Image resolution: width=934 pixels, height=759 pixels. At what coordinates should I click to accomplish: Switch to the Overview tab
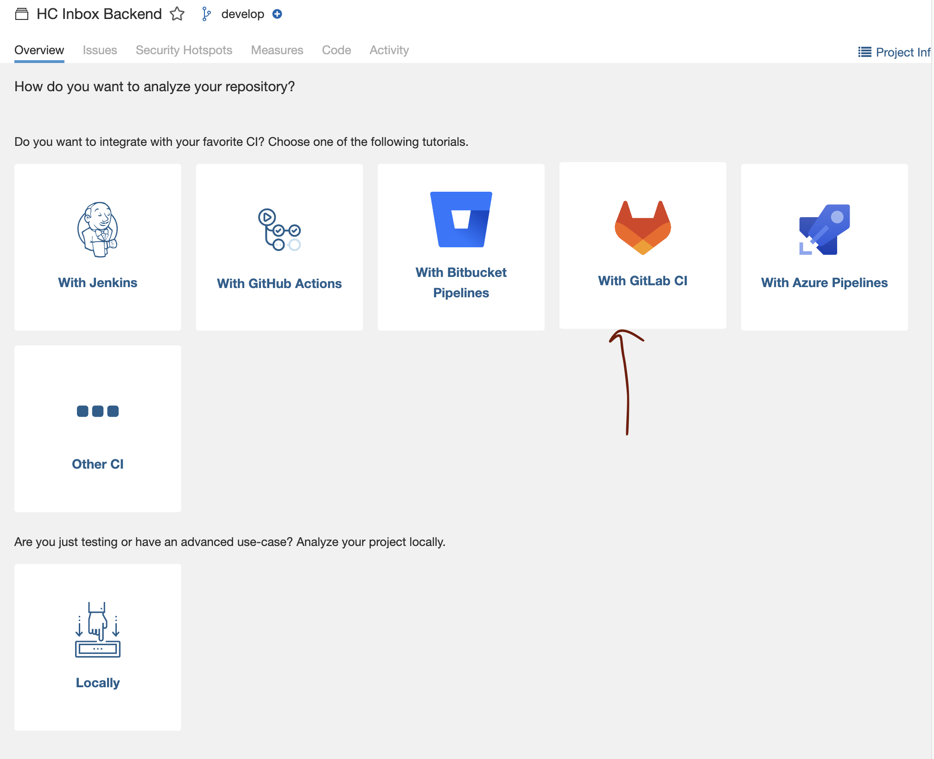(x=39, y=50)
